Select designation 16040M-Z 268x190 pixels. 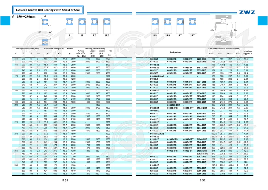[155, 111]
